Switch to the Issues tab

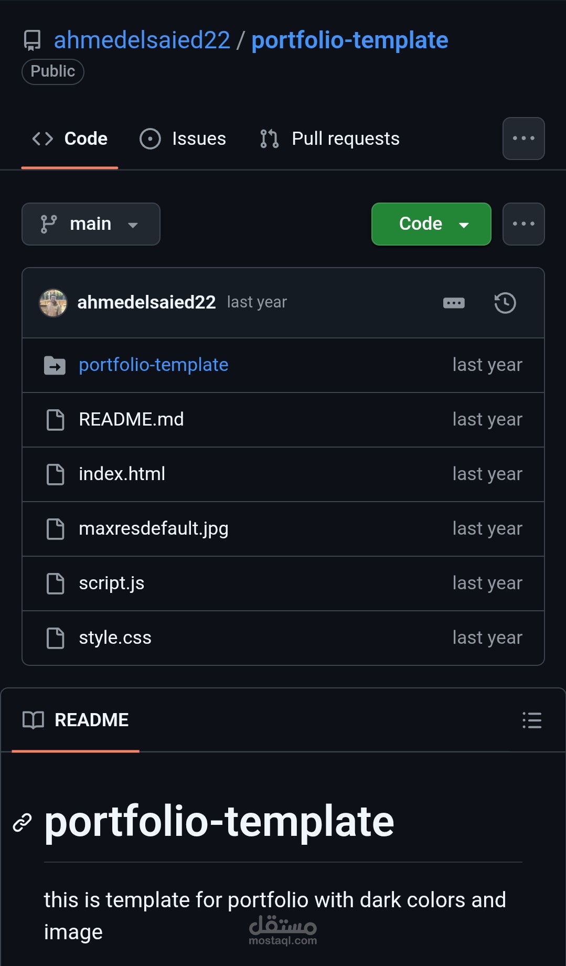coord(183,139)
